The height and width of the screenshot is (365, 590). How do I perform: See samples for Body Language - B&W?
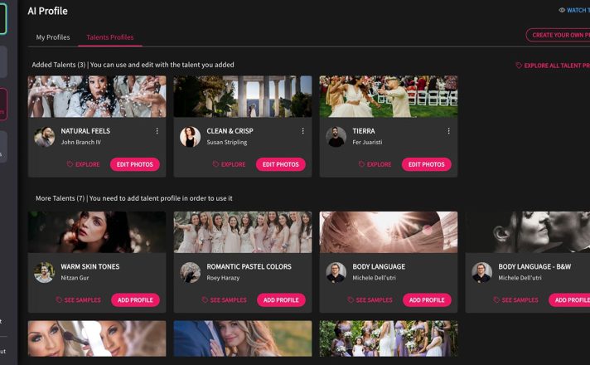tap(515, 299)
